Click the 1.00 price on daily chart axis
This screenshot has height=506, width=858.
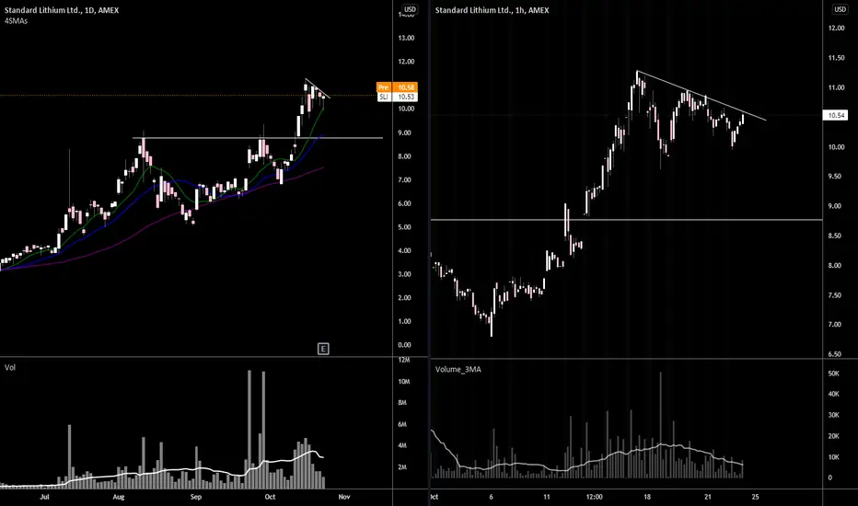404,321
